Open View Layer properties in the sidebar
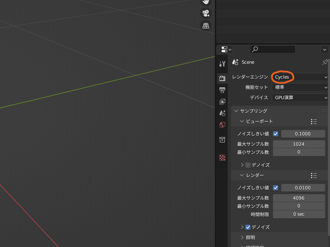330x247 pixels. [222, 102]
